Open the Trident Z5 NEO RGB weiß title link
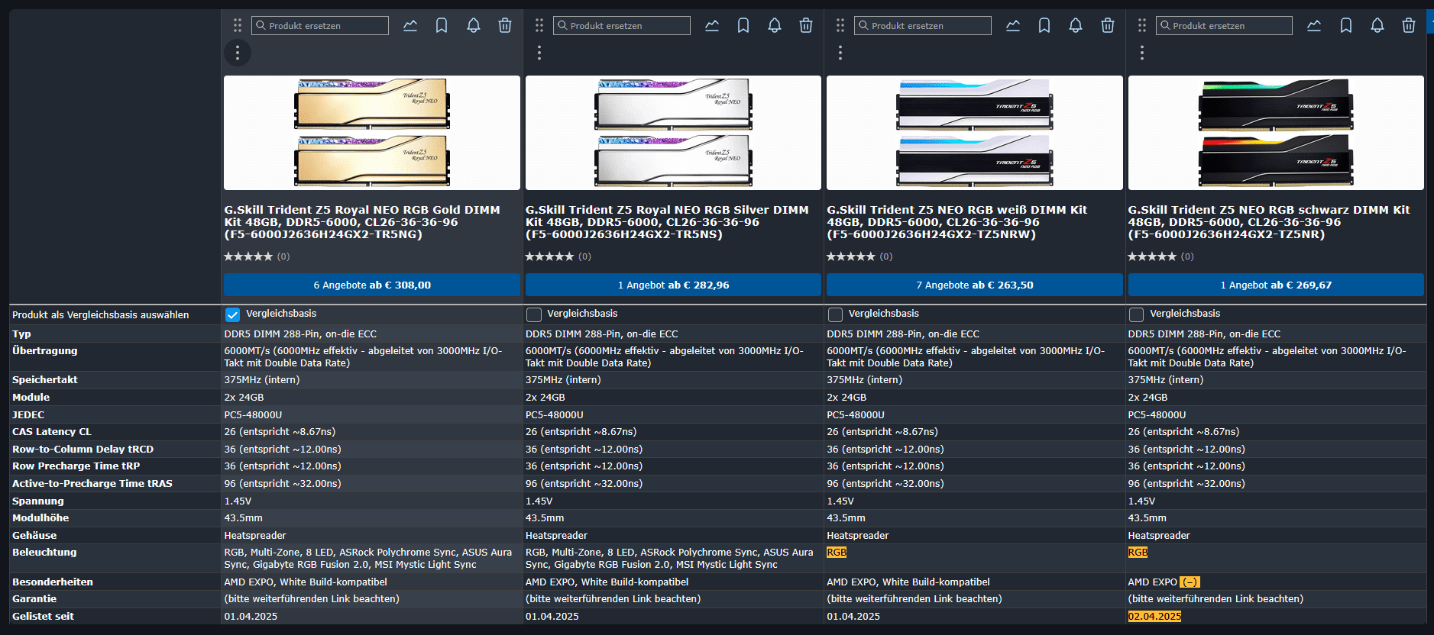 (957, 222)
